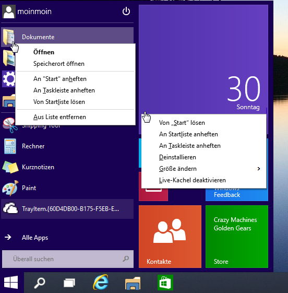Viewport: 288px width, 293px height.
Task: Select Öffnen in the context menu
Action: pos(76,52)
